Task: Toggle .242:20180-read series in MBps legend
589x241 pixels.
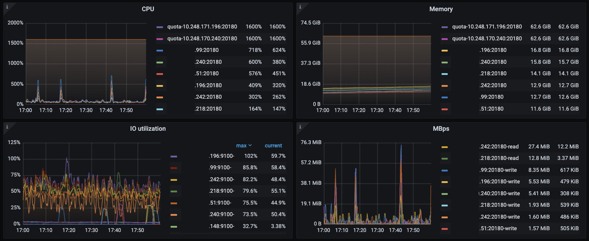Action: point(499,147)
